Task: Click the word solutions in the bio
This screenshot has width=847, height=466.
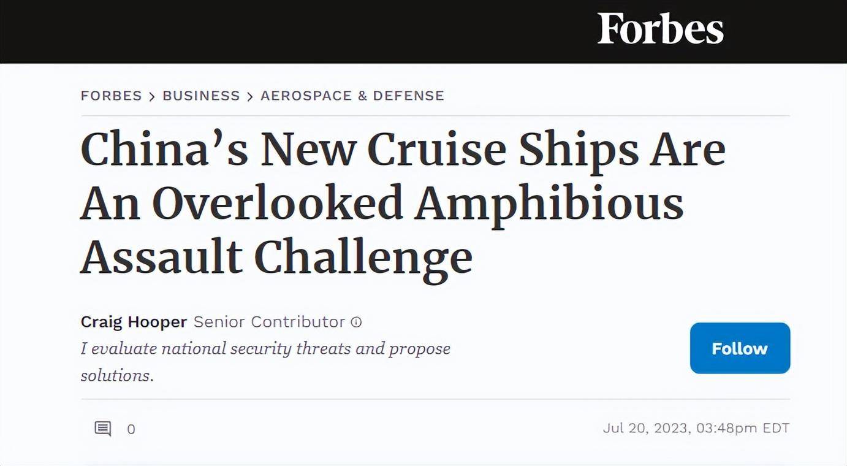Action: [116, 375]
